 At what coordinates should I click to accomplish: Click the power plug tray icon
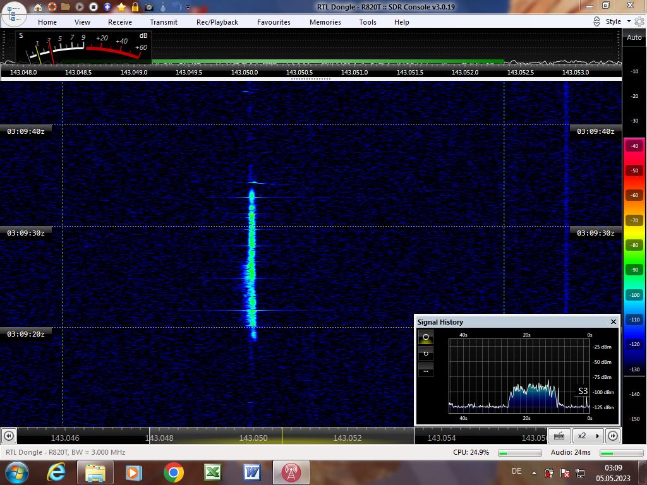tap(549, 473)
